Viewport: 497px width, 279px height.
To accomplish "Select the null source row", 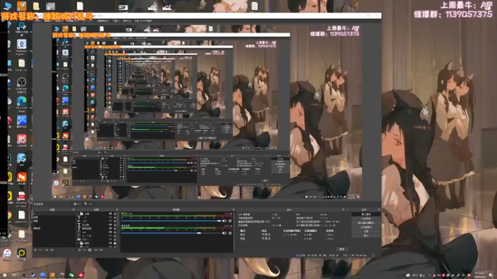I will coord(97,232).
